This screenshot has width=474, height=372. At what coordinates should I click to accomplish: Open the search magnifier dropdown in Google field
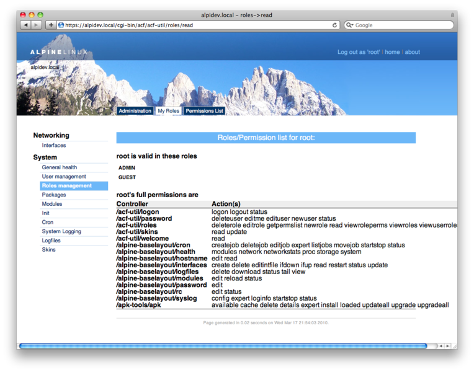click(x=350, y=25)
